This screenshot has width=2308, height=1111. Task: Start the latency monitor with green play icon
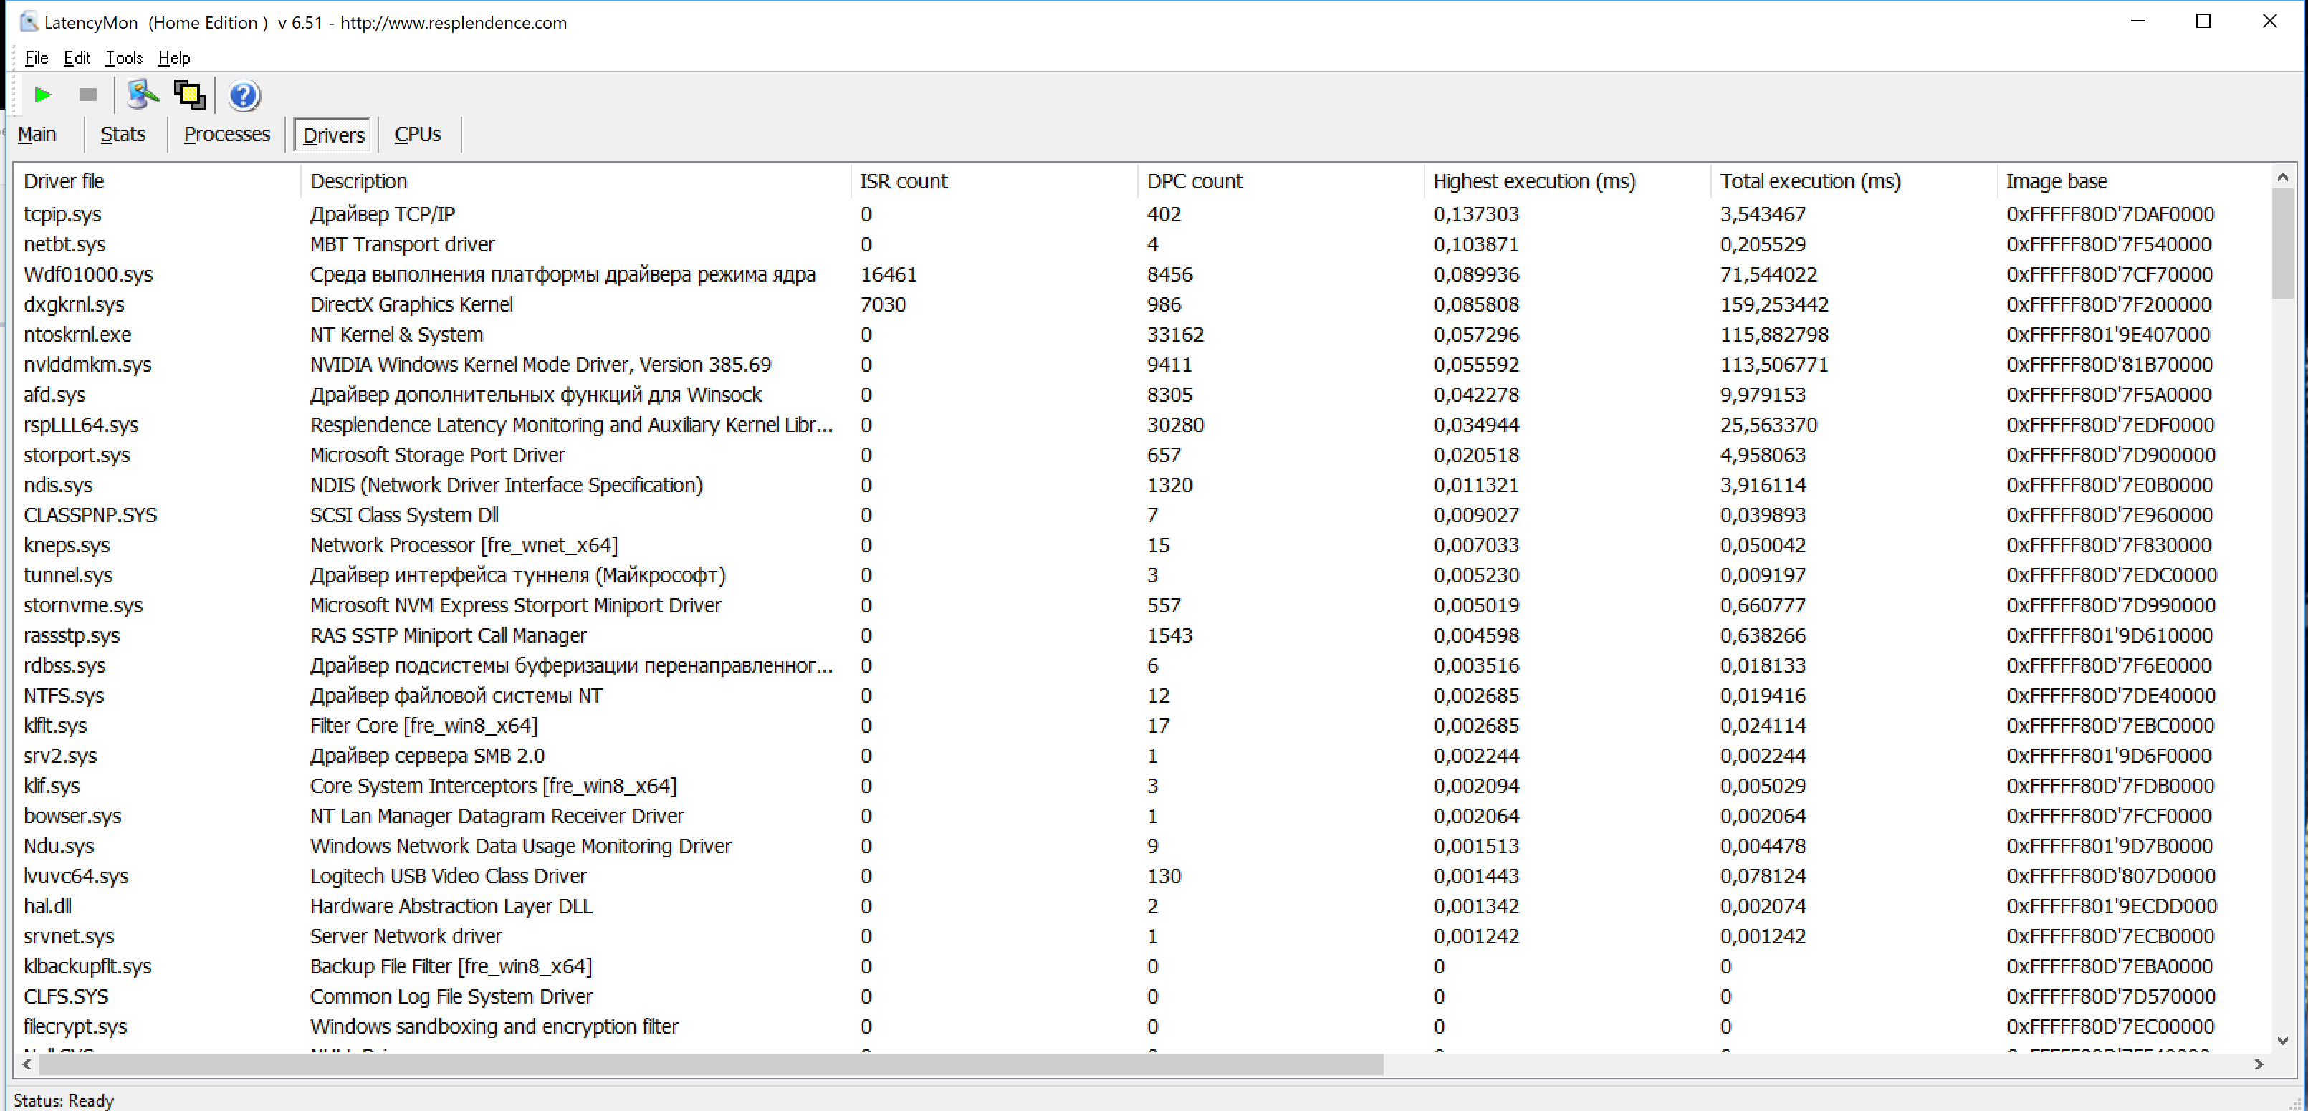42,95
